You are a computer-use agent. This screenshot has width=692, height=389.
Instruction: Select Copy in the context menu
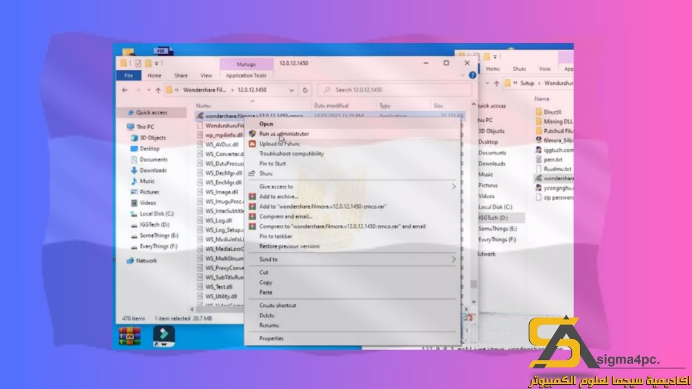[x=265, y=283]
